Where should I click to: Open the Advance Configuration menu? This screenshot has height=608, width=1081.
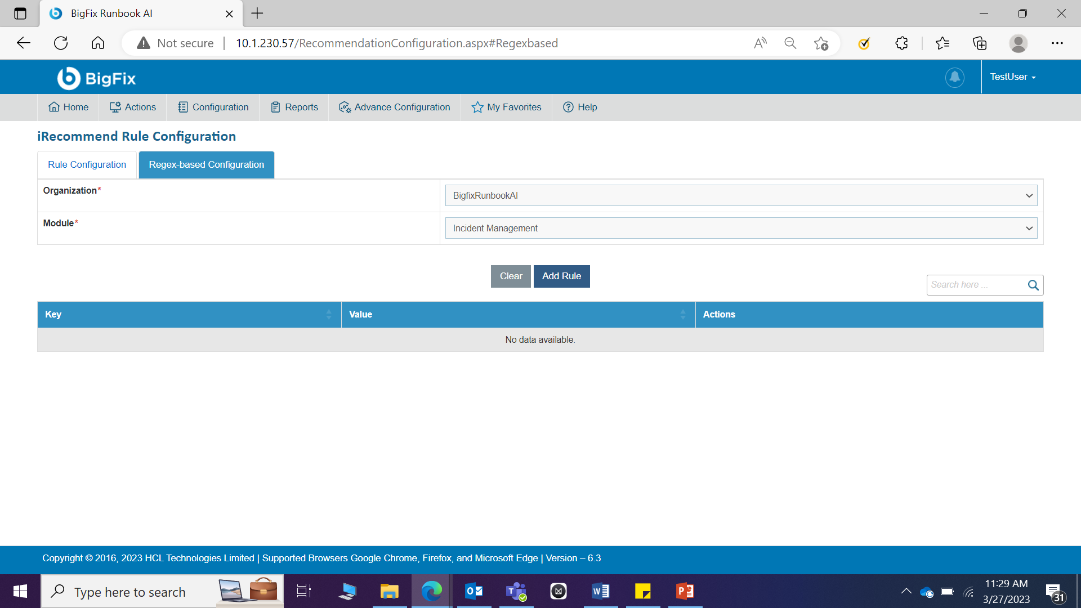[x=395, y=108]
